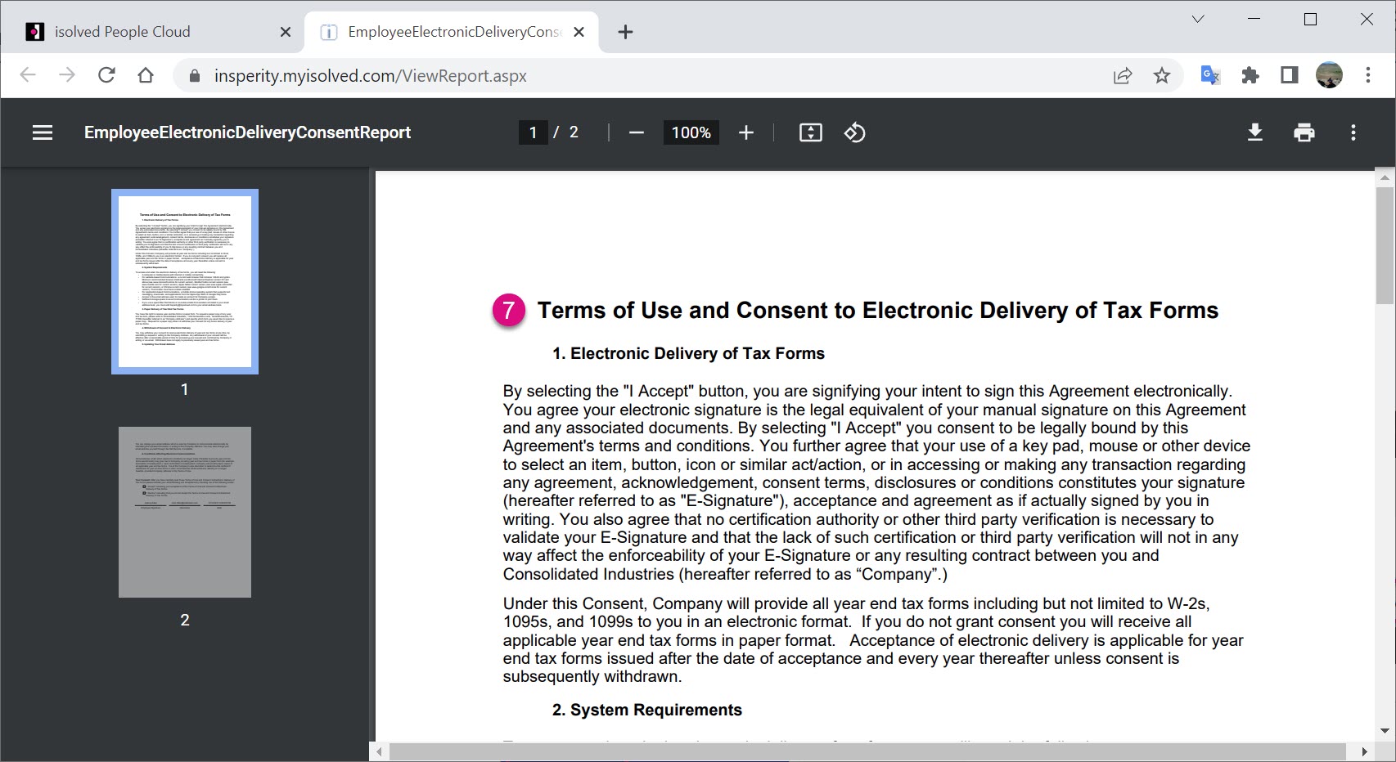Image resolution: width=1396 pixels, height=762 pixels.
Task: Click the PDF zoom in plus button
Action: (x=745, y=132)
